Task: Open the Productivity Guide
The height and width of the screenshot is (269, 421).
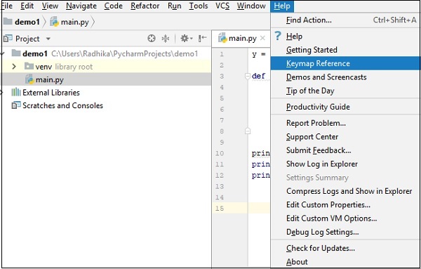Action: [x=345, y=107]
